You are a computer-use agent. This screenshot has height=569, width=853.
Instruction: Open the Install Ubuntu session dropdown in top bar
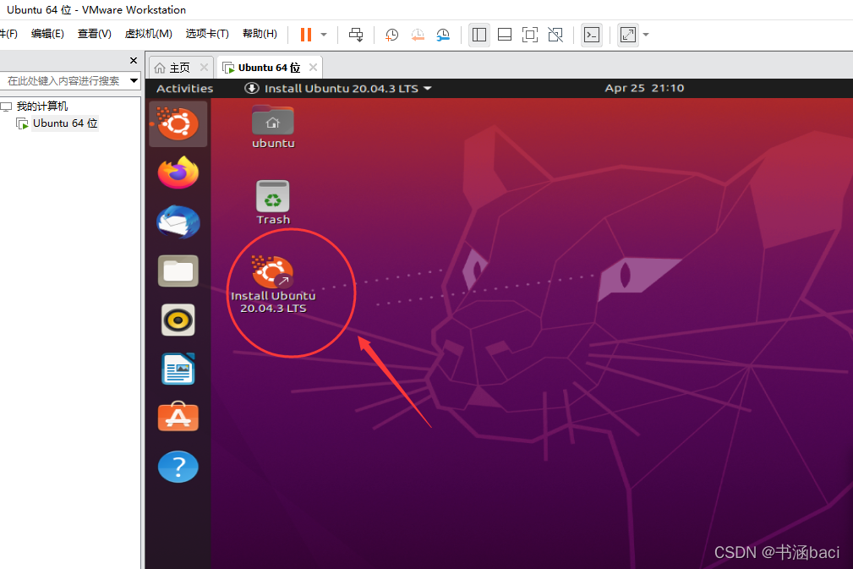[337, 88]
